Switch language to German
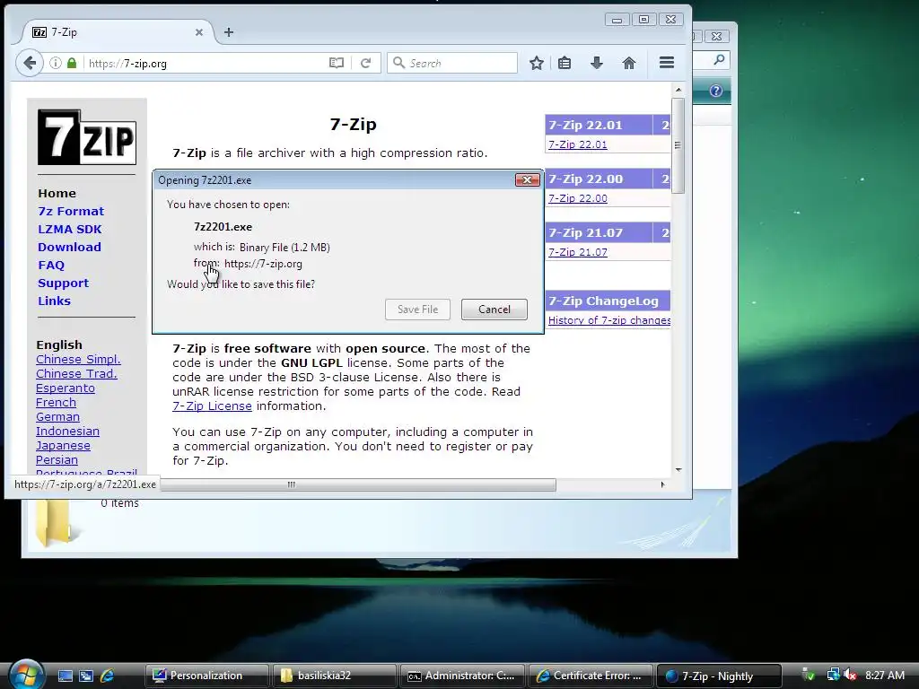 tap(57, 416)
